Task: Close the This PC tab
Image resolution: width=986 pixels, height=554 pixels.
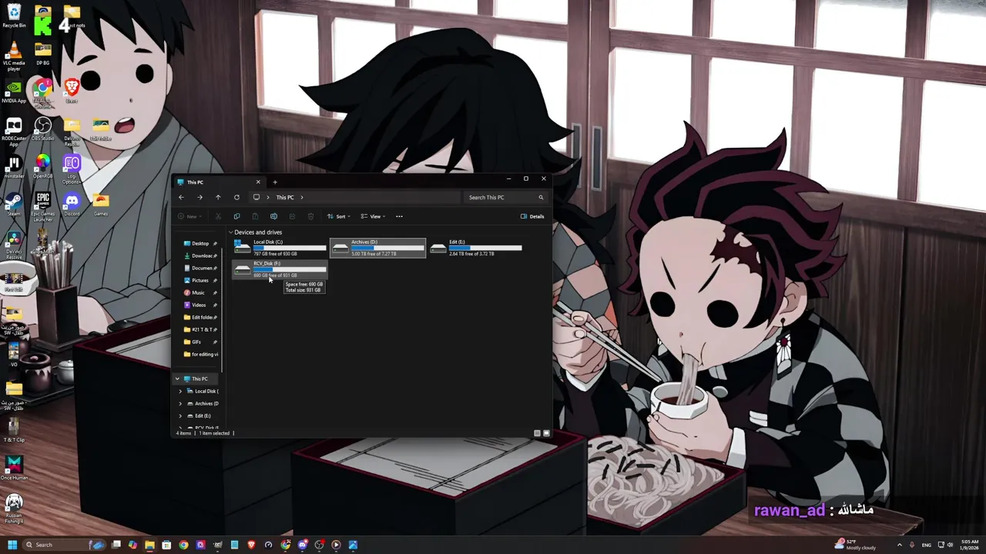Action: click(258, 182)
